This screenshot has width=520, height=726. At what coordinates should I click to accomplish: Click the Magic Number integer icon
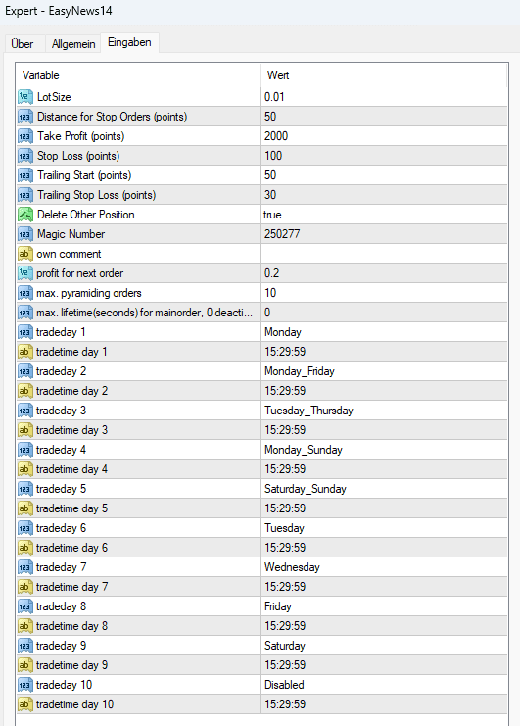[x=25, y=234]
